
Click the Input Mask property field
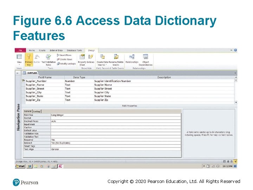click(116, 124)
